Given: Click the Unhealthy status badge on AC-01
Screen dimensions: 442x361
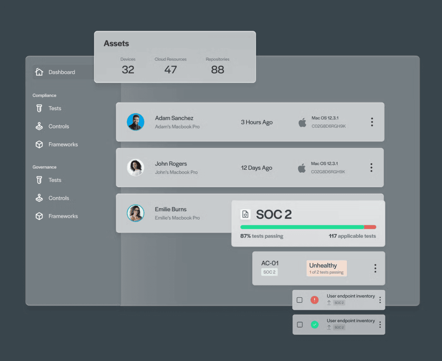Looking at the screenshot, I should point(326,268).
